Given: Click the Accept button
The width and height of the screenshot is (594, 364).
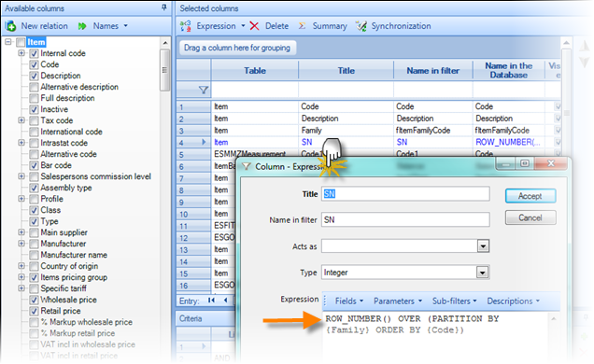Looking at the screenshot, I should pyautogui.click(x=530, y=196).
